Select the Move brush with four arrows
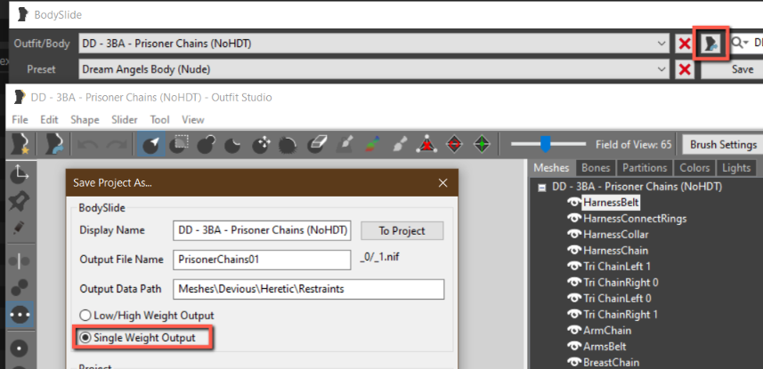Image resolution: width=763 pixels, height=369 pixels. coord(262,144)
